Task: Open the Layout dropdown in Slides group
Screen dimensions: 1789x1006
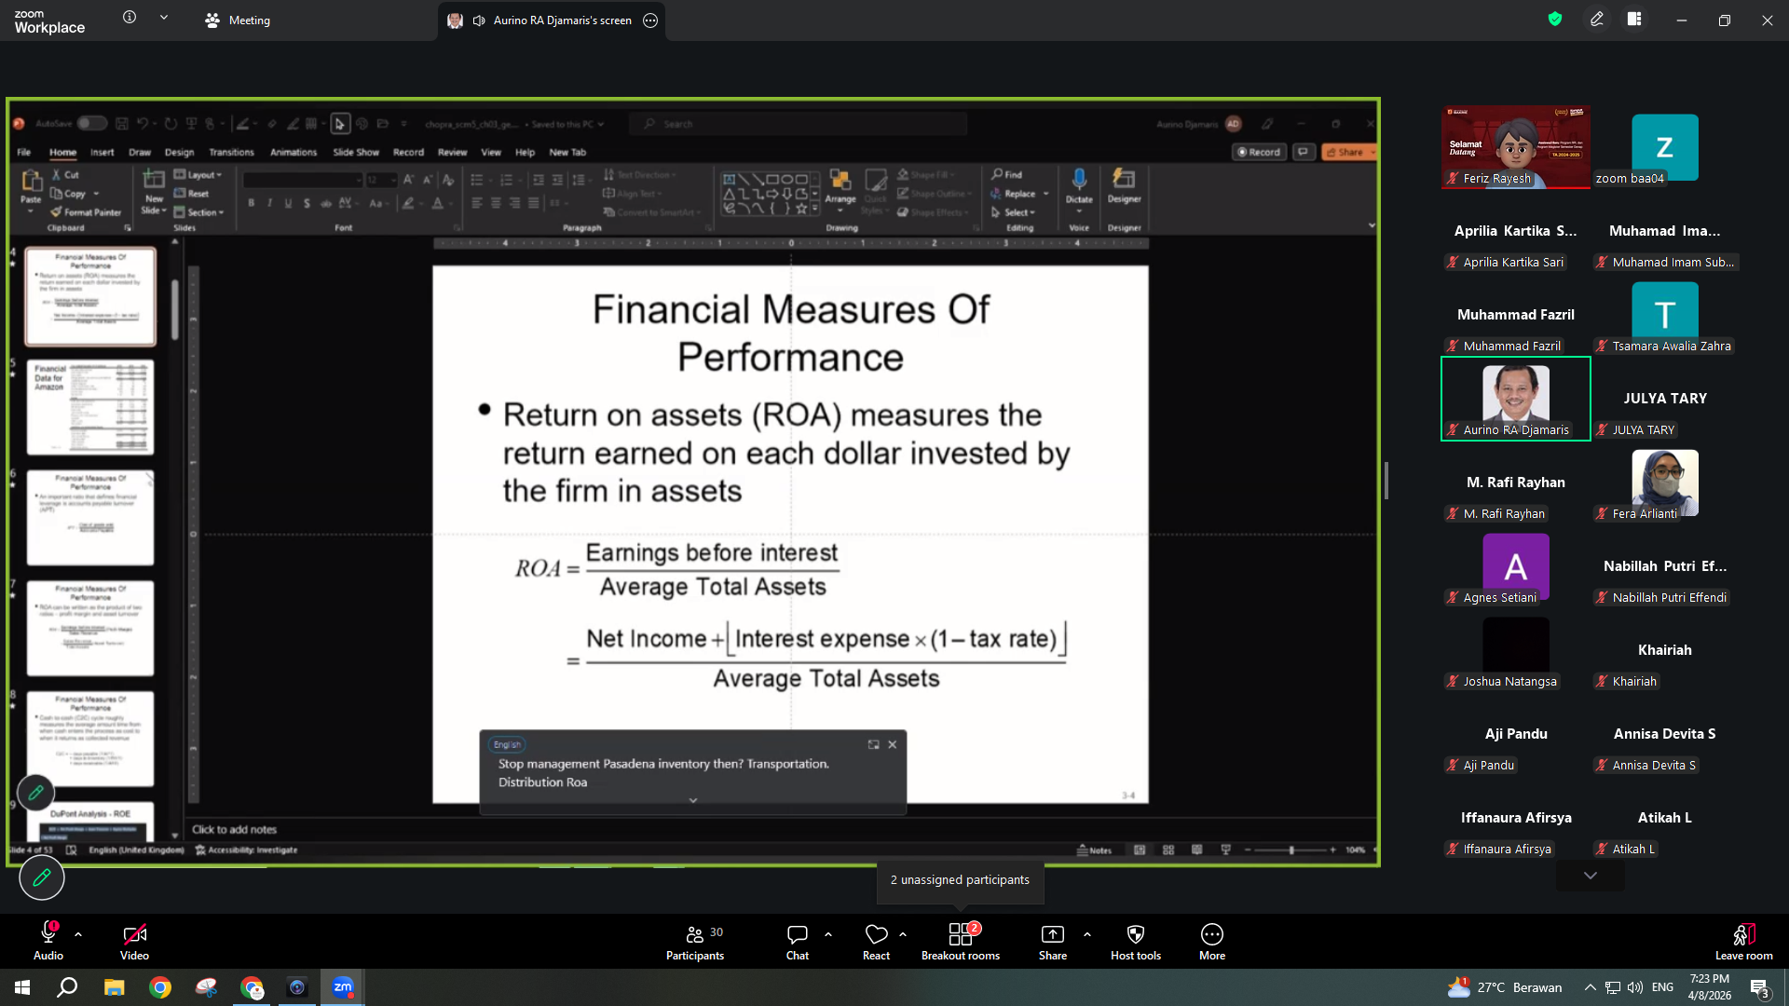Action: pyautogui.click(x=198, y=174)
